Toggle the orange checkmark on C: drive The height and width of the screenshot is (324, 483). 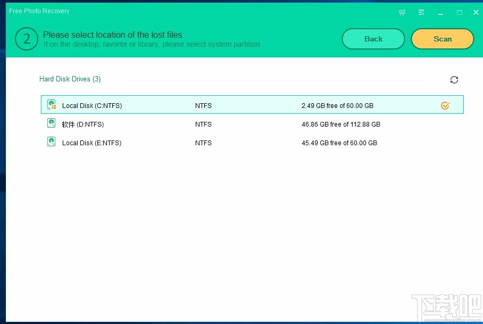click(x=445, y=106)
